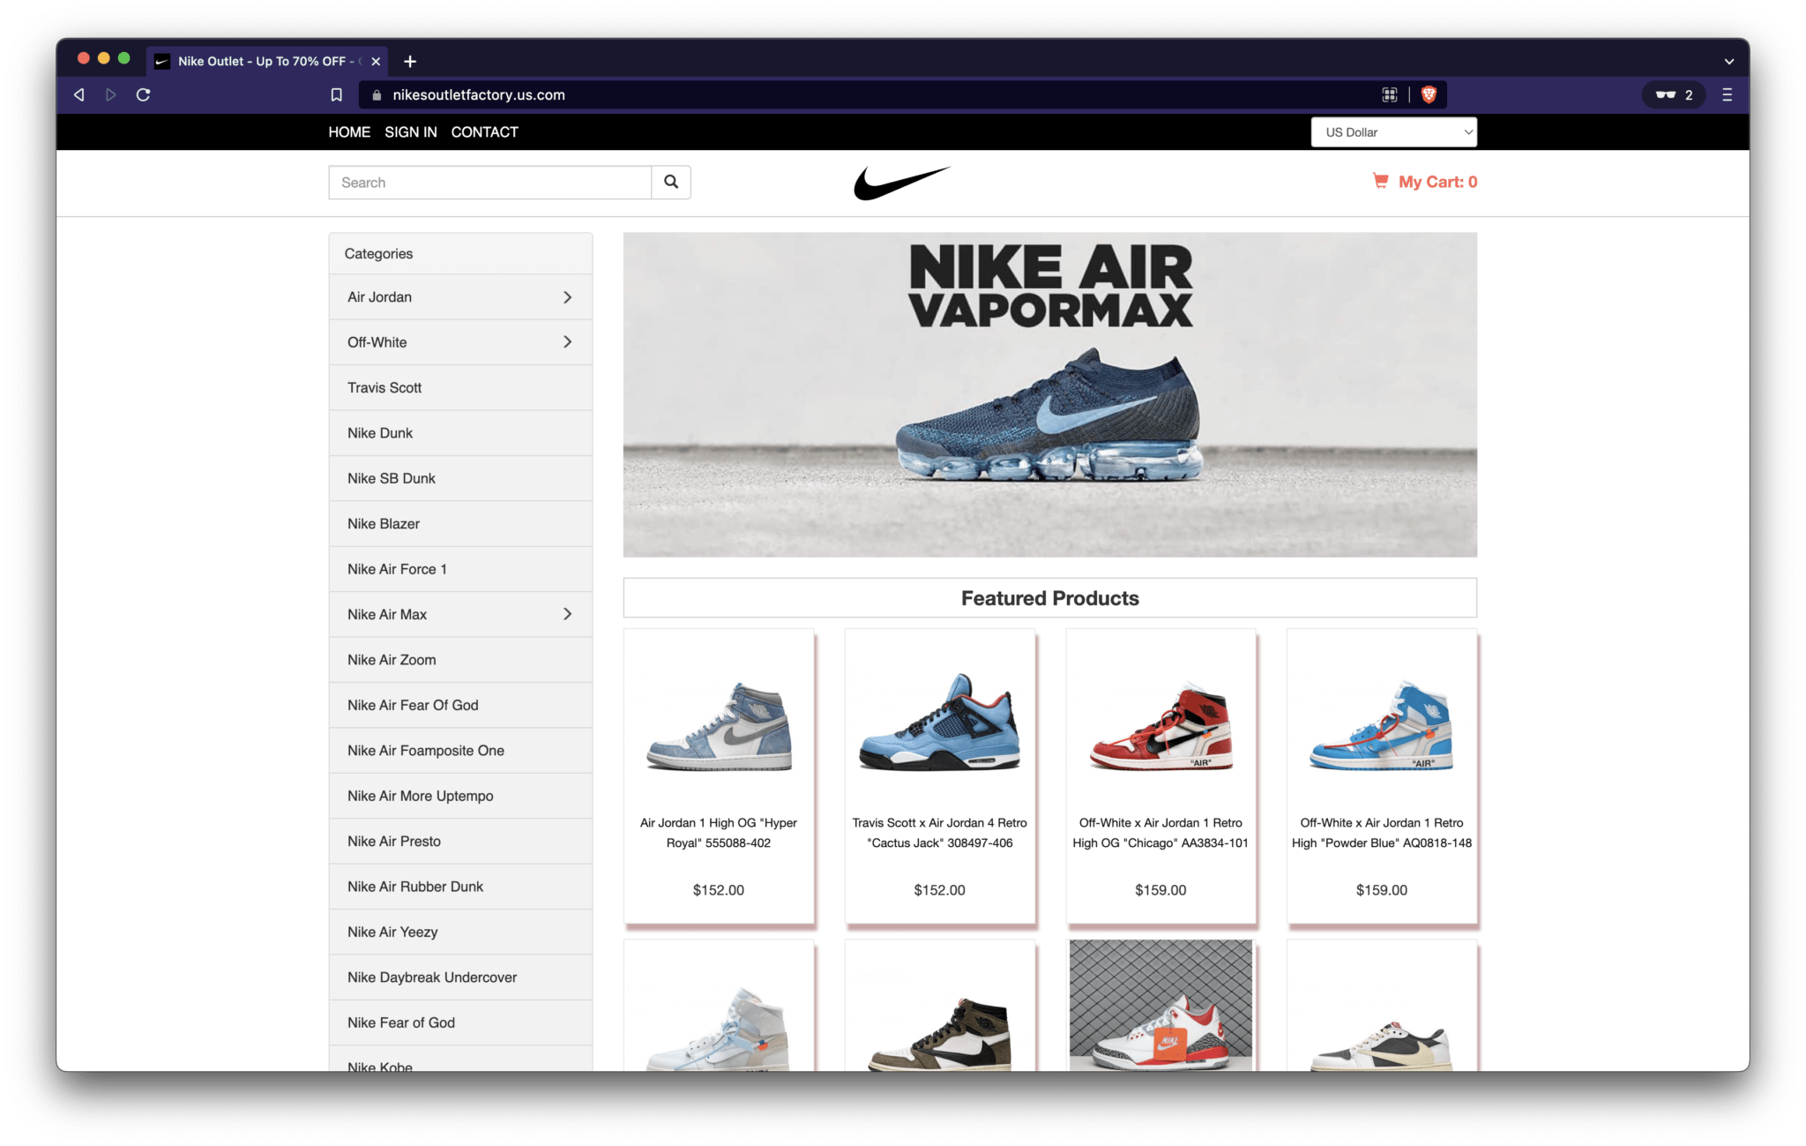Switch to the Nike Outlet tab
The height and width of the screenshot is (1146, 1806).
(x=260, y=61)
